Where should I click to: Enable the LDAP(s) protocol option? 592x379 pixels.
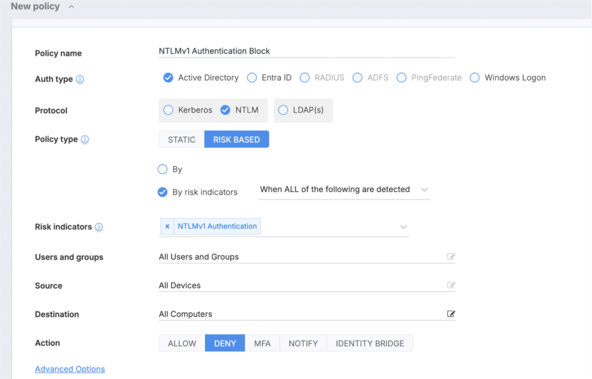pos(283,110)
